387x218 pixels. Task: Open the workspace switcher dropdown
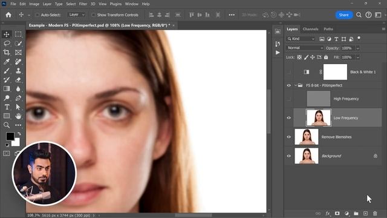[378, 15]
